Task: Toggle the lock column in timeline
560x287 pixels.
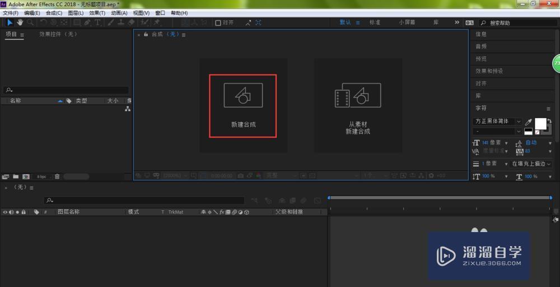Action: click(x=24, y=212)
